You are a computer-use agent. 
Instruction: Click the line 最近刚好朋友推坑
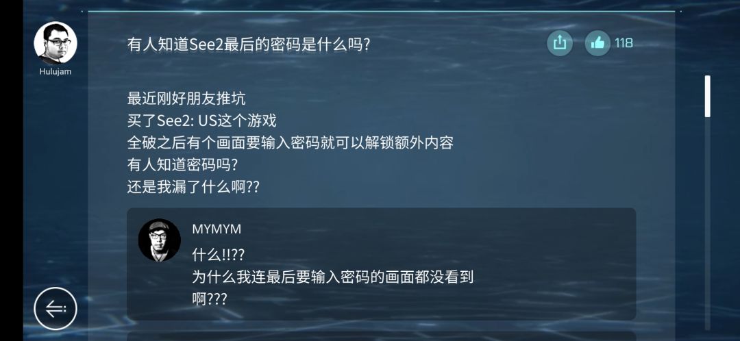click(x=186, y=99)
